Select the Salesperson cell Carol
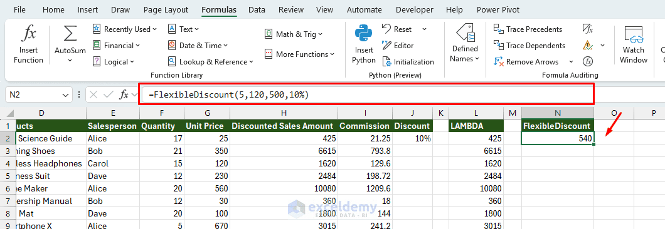Screen dimensions: 665x229 112,163
